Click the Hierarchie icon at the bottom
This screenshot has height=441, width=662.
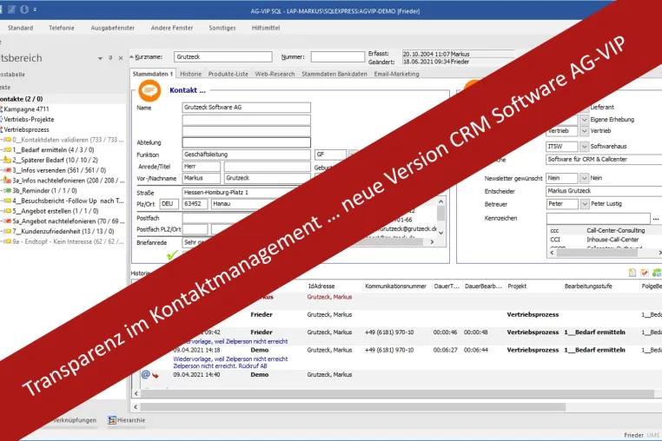pyautogui.click(x=112, y=420)
